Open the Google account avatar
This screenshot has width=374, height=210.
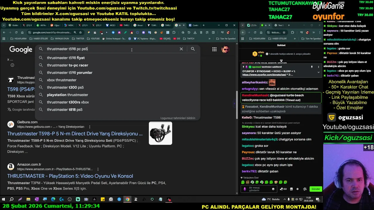(x=225, y=49)
